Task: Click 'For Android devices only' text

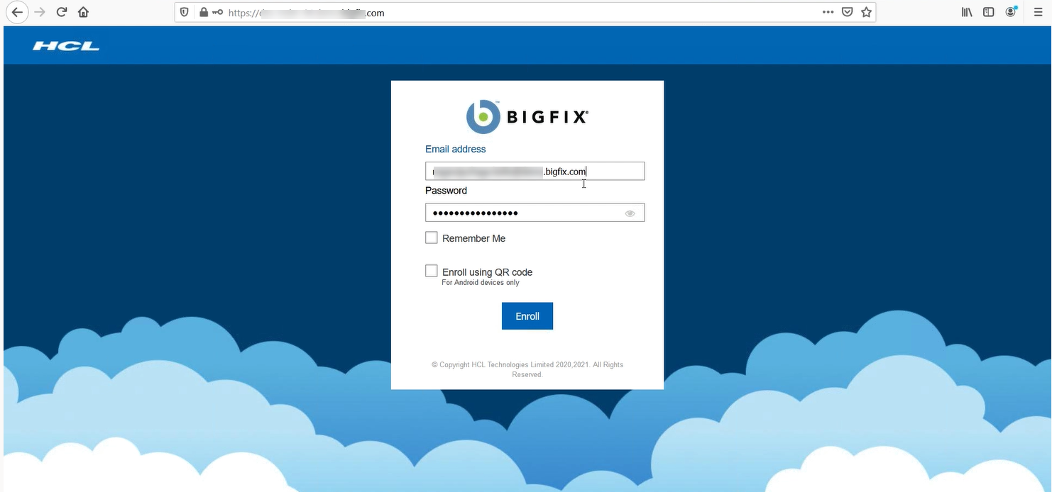Action: click(481, 282)
